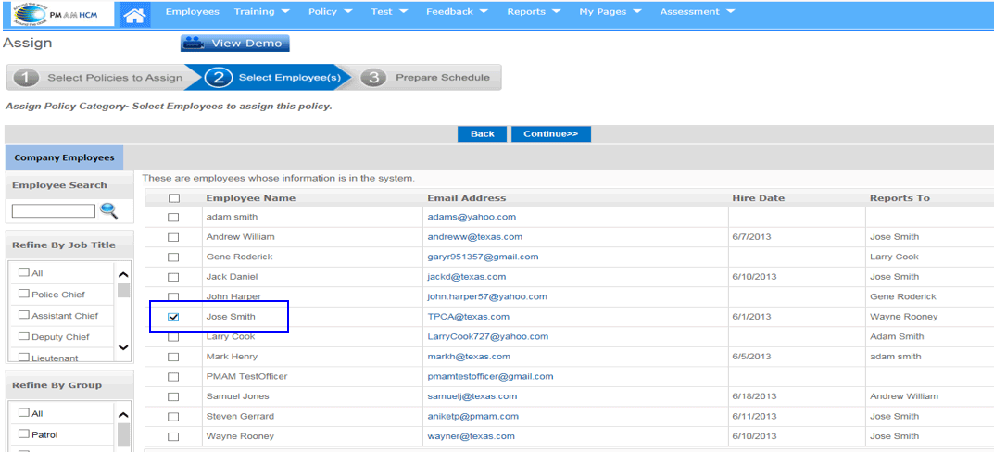Check the select-all header checkbox
The height and width of the screenshot is (452, 994).
(173, 198)
